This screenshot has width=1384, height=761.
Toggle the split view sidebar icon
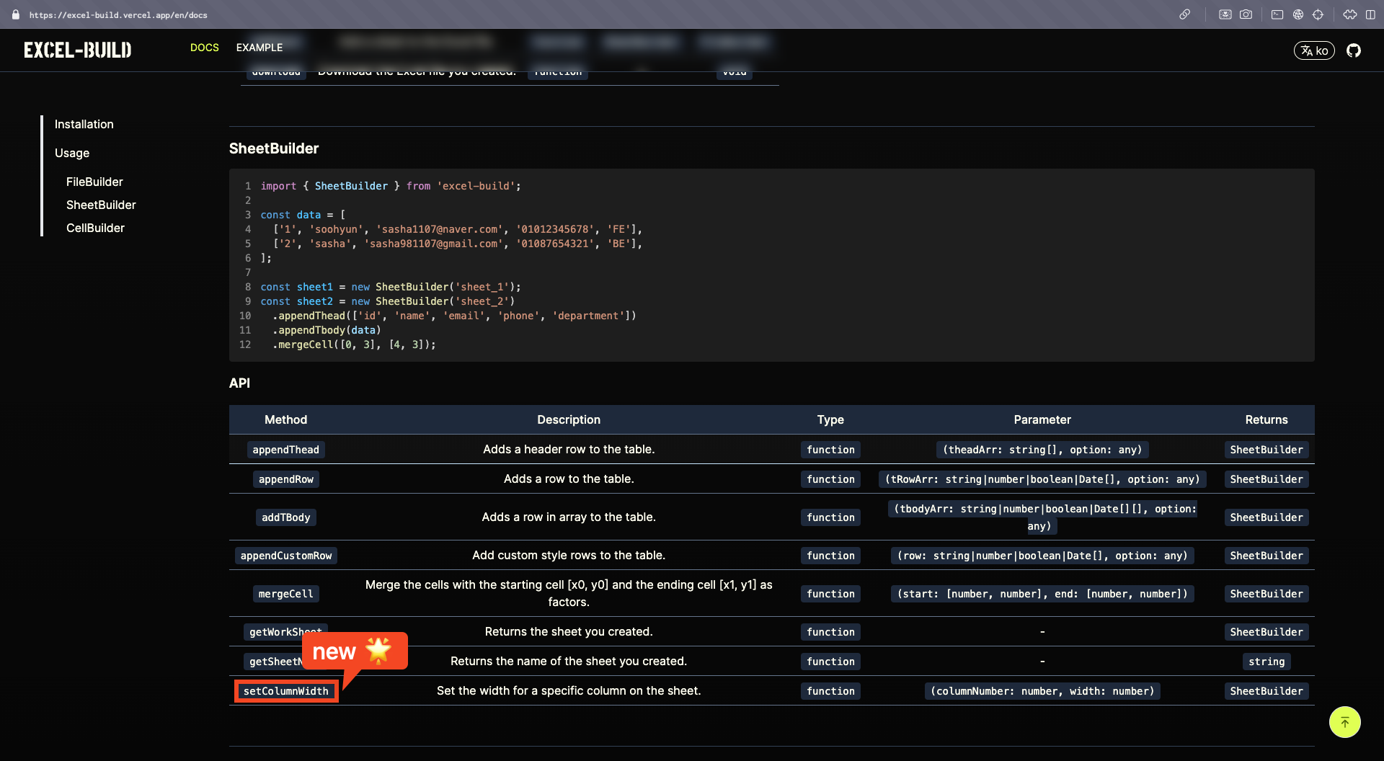1370,14
